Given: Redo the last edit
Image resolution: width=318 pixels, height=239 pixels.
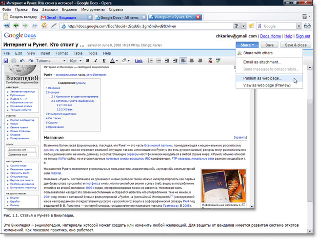Looking at the screenshot, I should [30, 61].
